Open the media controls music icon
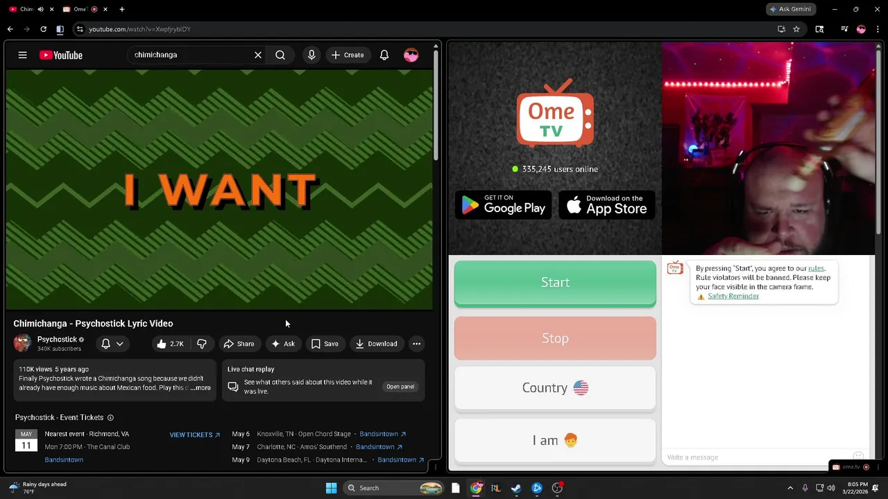The height and width of the screenshot is (499, 888). click(x=844, y=29)
